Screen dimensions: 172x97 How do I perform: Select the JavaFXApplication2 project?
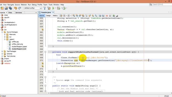[x=10, y=25]
